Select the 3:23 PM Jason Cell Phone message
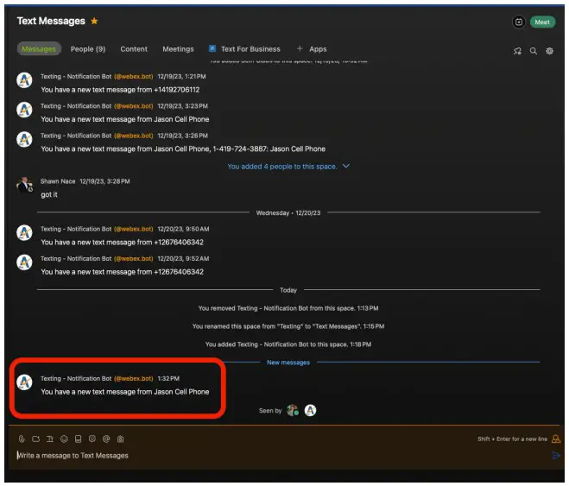The width and height of the screenshot is (569, 486). point(125,119)
